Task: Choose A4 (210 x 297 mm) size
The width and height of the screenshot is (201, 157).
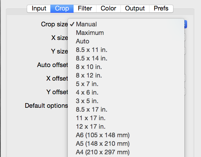Action: pos(126,152)
